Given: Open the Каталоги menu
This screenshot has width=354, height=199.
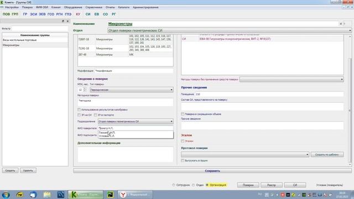Looking at the screenshot, I should (x=124, y=7).
